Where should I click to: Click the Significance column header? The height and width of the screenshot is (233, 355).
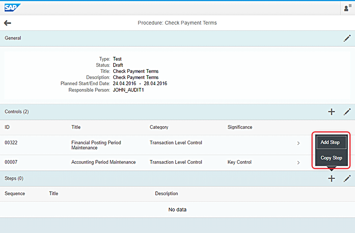point(240,127)
